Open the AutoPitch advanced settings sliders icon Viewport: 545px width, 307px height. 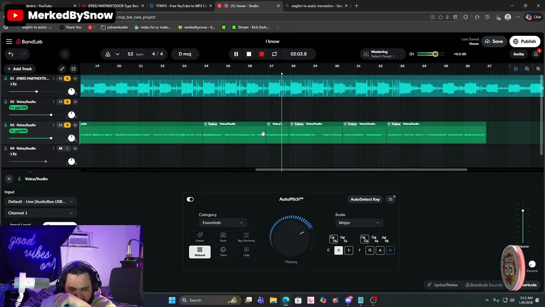(390, 199)
